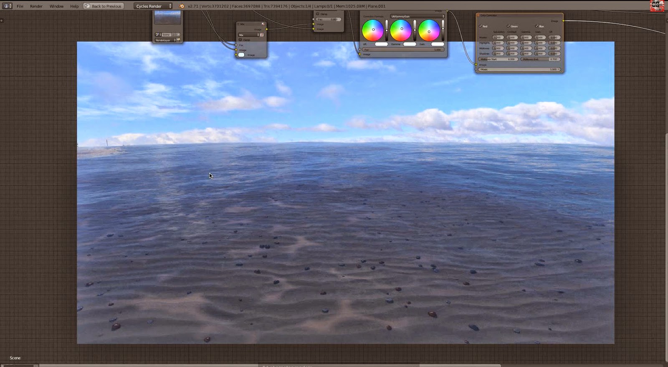Open the Lift/Gamma/Gain correction formula dropdown

[417, 16]
